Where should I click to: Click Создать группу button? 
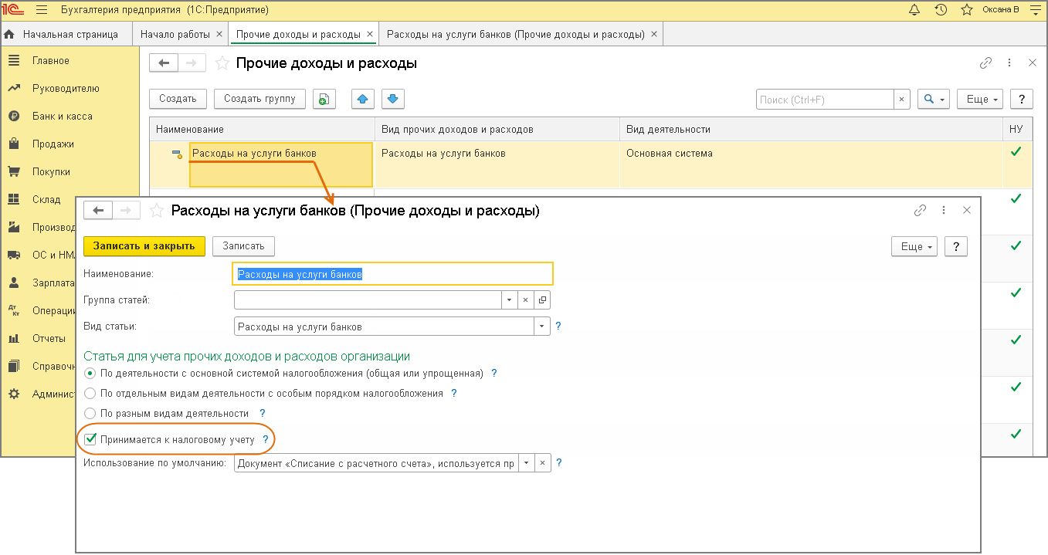(259, 99)
